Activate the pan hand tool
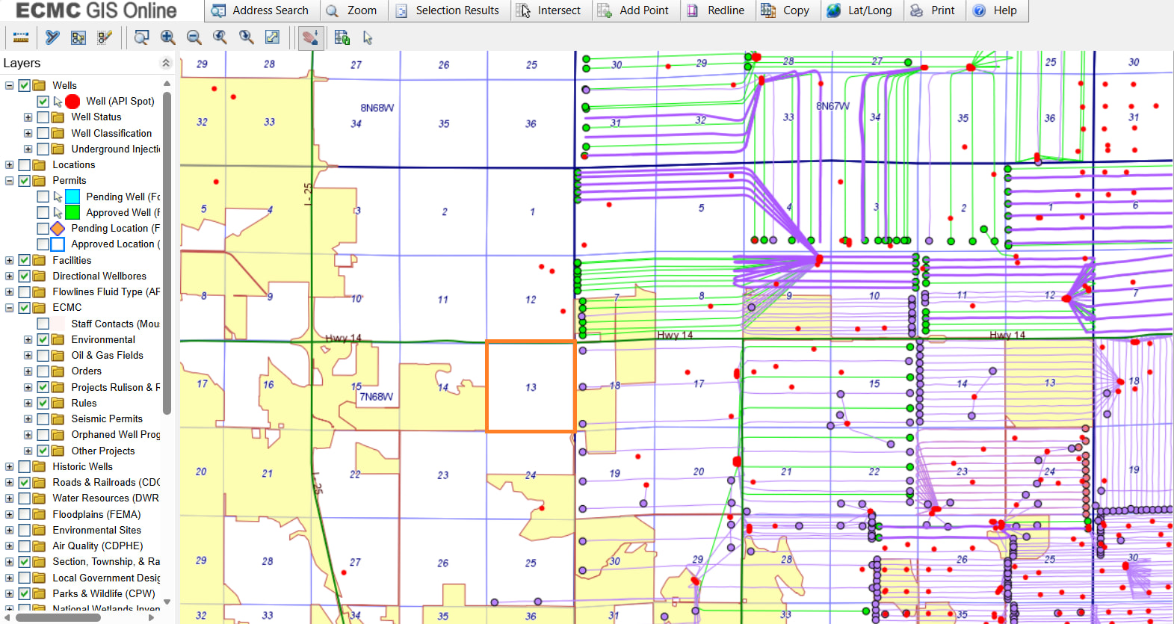The width and height of the screenshot is (1174, 624). [x=310, y=37]
